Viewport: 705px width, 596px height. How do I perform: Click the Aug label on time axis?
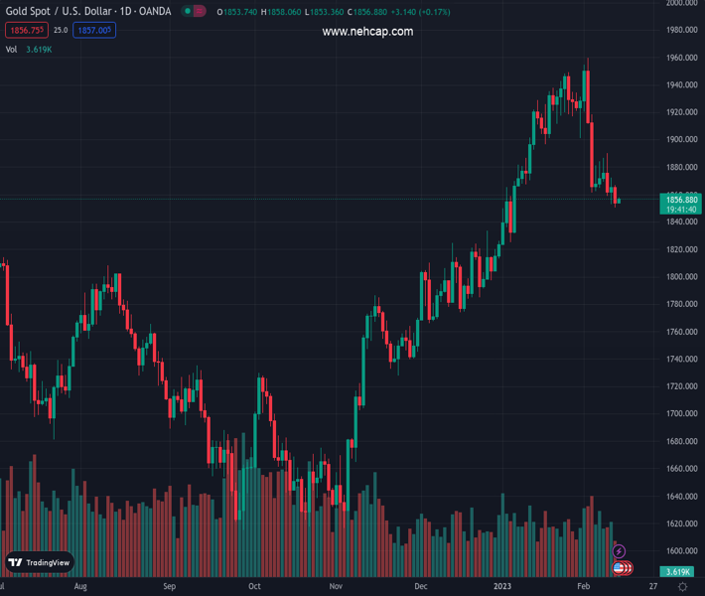pyautogui.click(x=81, y=587)
